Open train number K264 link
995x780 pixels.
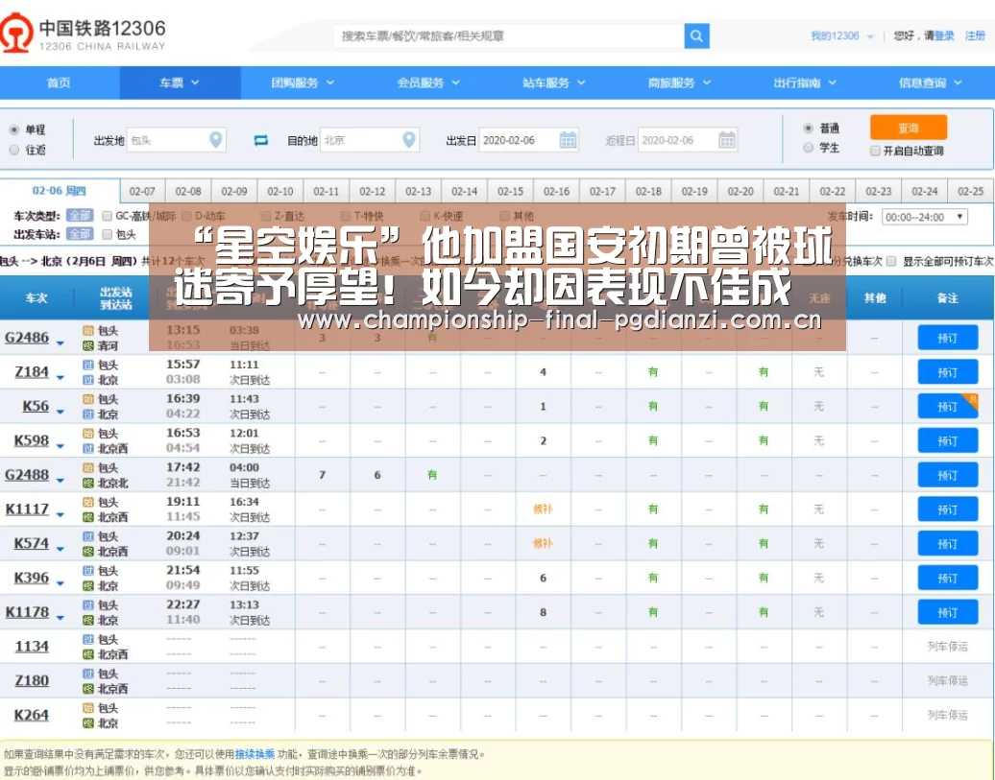pyautogui.click(x=31, y=715)
